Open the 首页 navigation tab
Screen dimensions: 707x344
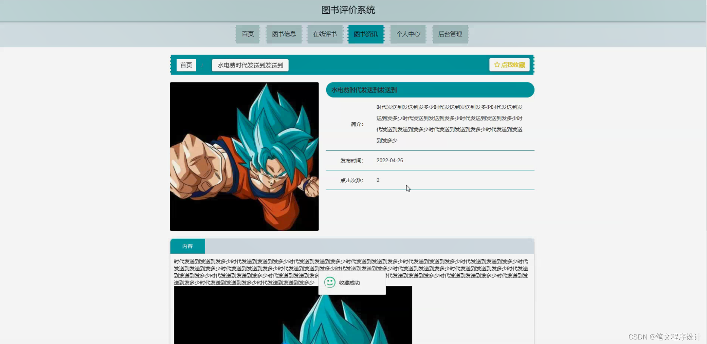point(248,34)
